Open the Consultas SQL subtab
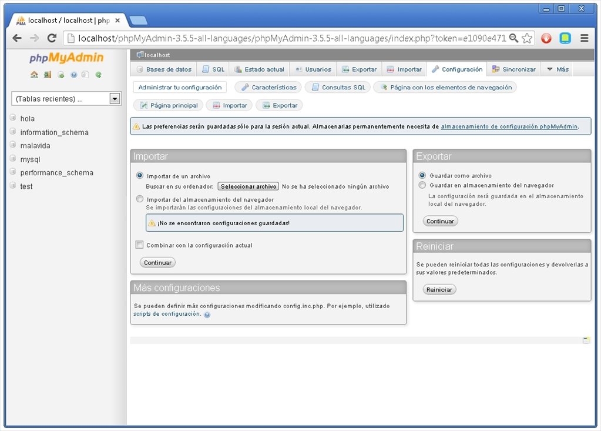The width and height of the screenshot is (601, 431). click(338, 88)
